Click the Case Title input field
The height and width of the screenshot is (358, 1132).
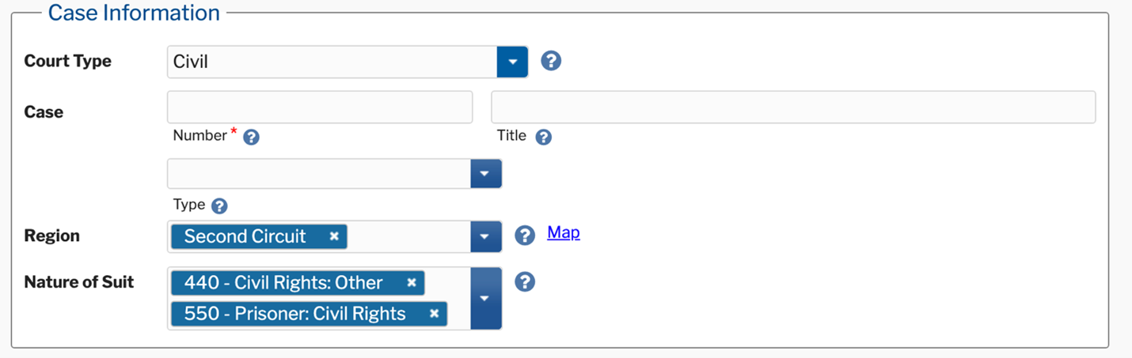tap(793, 107)
